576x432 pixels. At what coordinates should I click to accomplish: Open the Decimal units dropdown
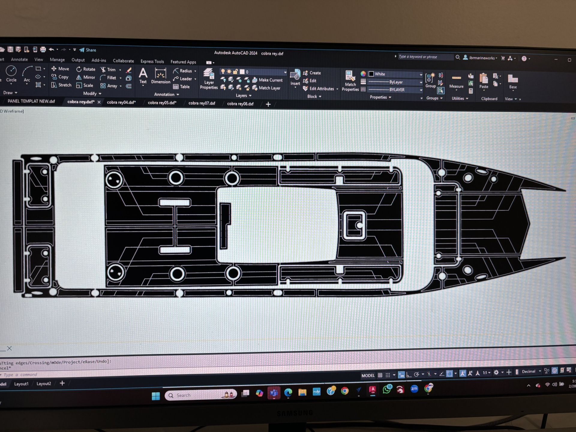[531, 371]
